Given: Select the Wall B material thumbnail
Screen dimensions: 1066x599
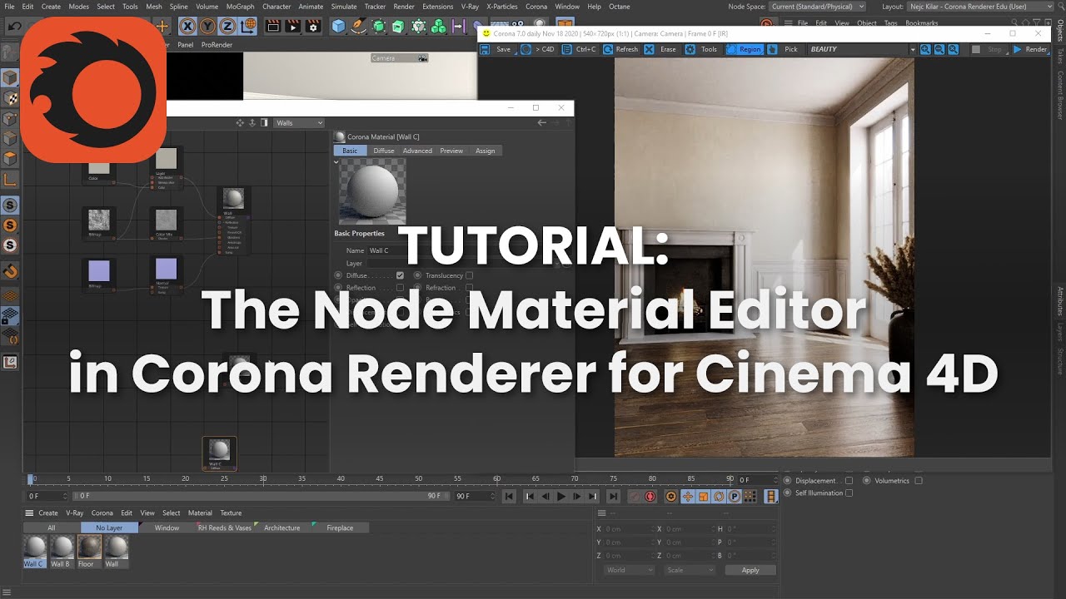Looking at the screenshot, I should [62, 547].
